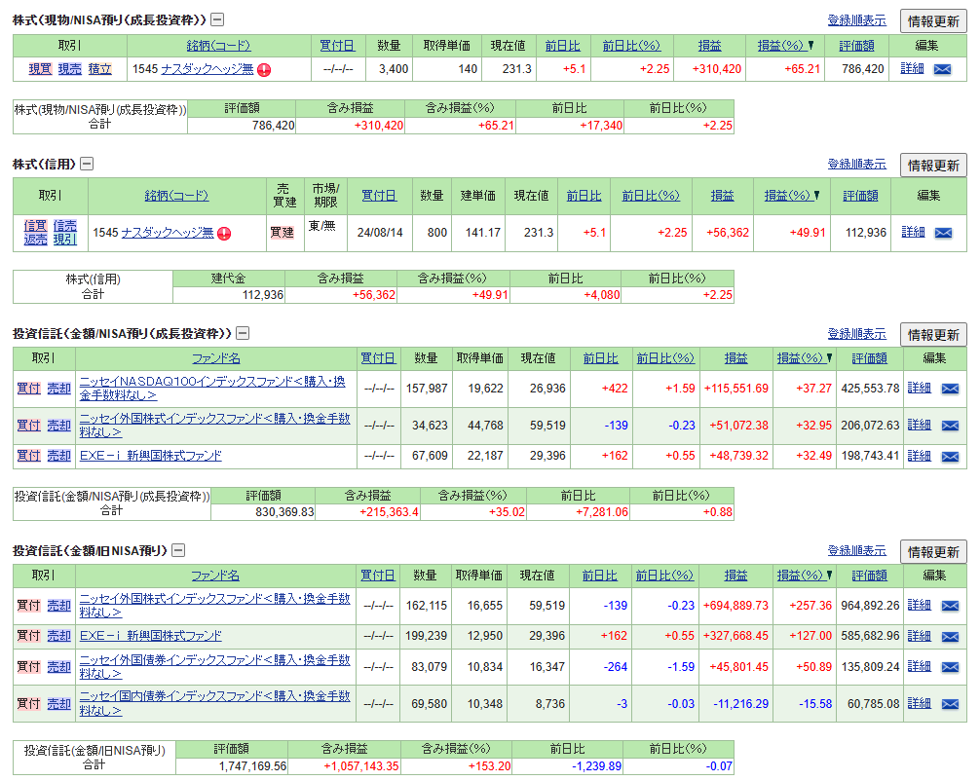
Task: Click mail icon for ニッセイNASDAQ100インデックスファンド row
Action: pos(950,389)
